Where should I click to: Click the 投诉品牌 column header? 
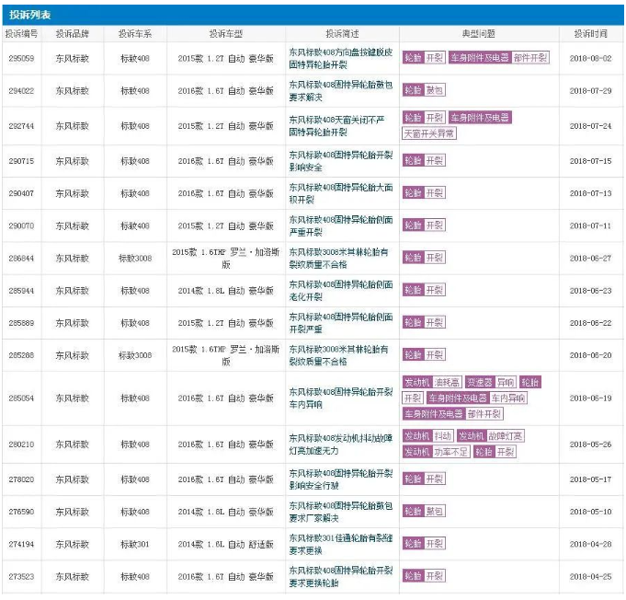(73, 34)
